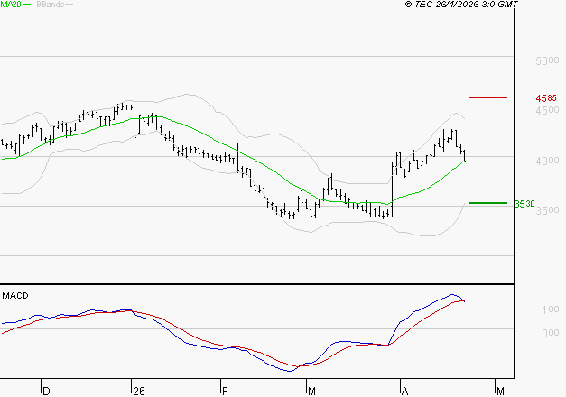Image resolution: width=566 pixels, height=397 pixels.
Task: Click the MACD panel title
Action: pyautogui.click(x=15, y=296)
